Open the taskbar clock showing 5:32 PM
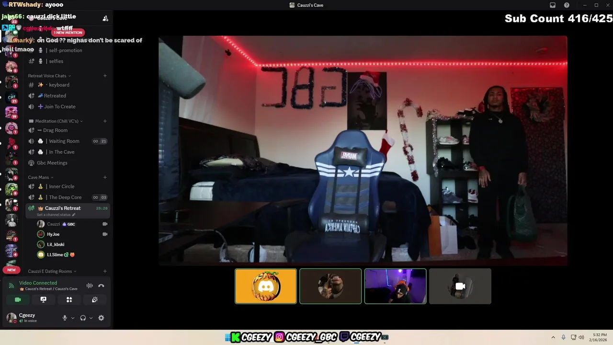The image size is (613, 345). point(597,337)
